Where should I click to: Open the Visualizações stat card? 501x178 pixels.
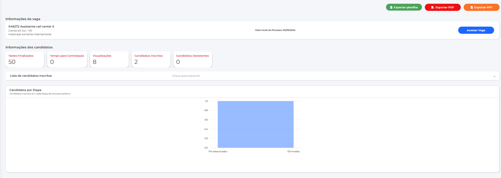click(109, 59)
